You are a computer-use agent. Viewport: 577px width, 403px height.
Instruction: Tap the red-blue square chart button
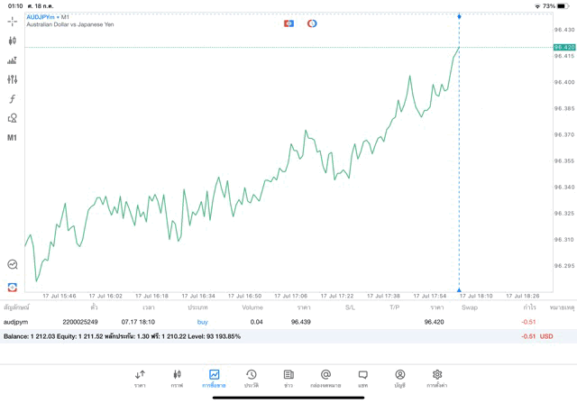pyautogui.click(x=288, y=23)
